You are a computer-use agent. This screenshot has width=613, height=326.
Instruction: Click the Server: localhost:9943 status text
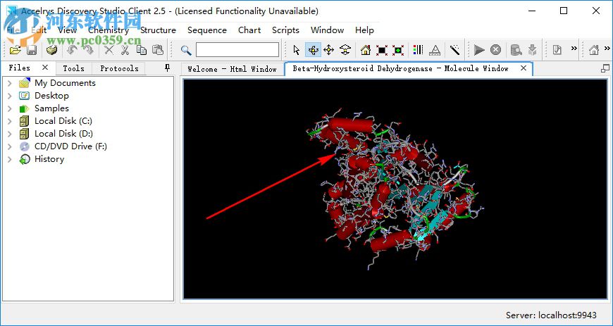[x=551, y=315]
